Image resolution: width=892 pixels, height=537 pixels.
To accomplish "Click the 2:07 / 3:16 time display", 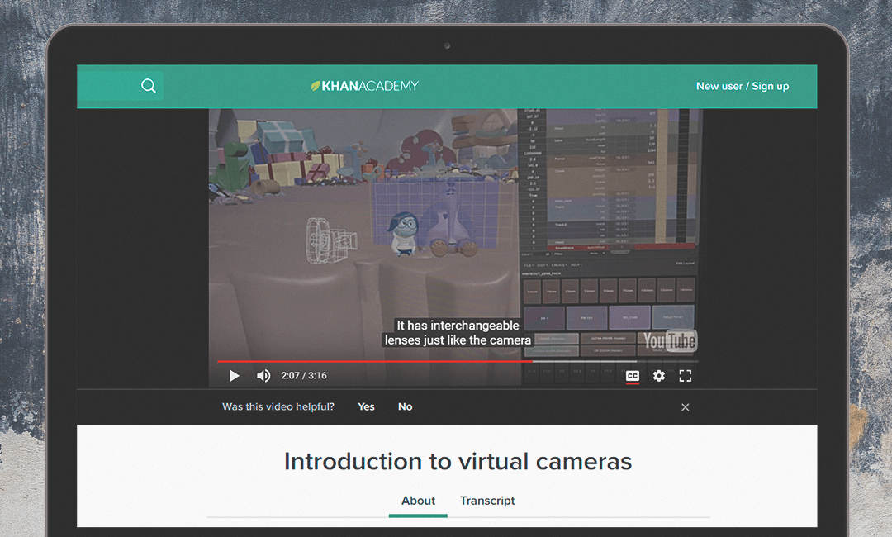I will tap(304, 375).
